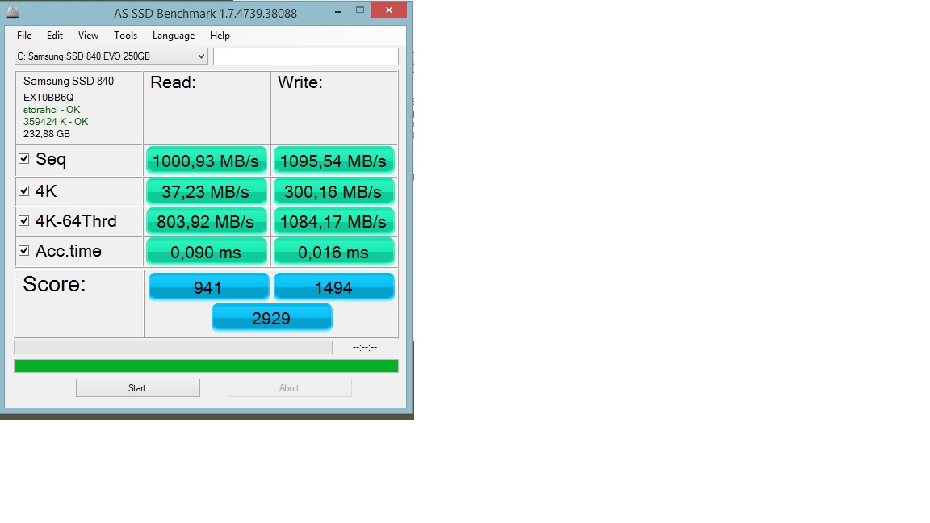The width and height of the screenshot is (930, 523).
Task: Close the AS SSD Benchmark window
Action: click(389, 10)
